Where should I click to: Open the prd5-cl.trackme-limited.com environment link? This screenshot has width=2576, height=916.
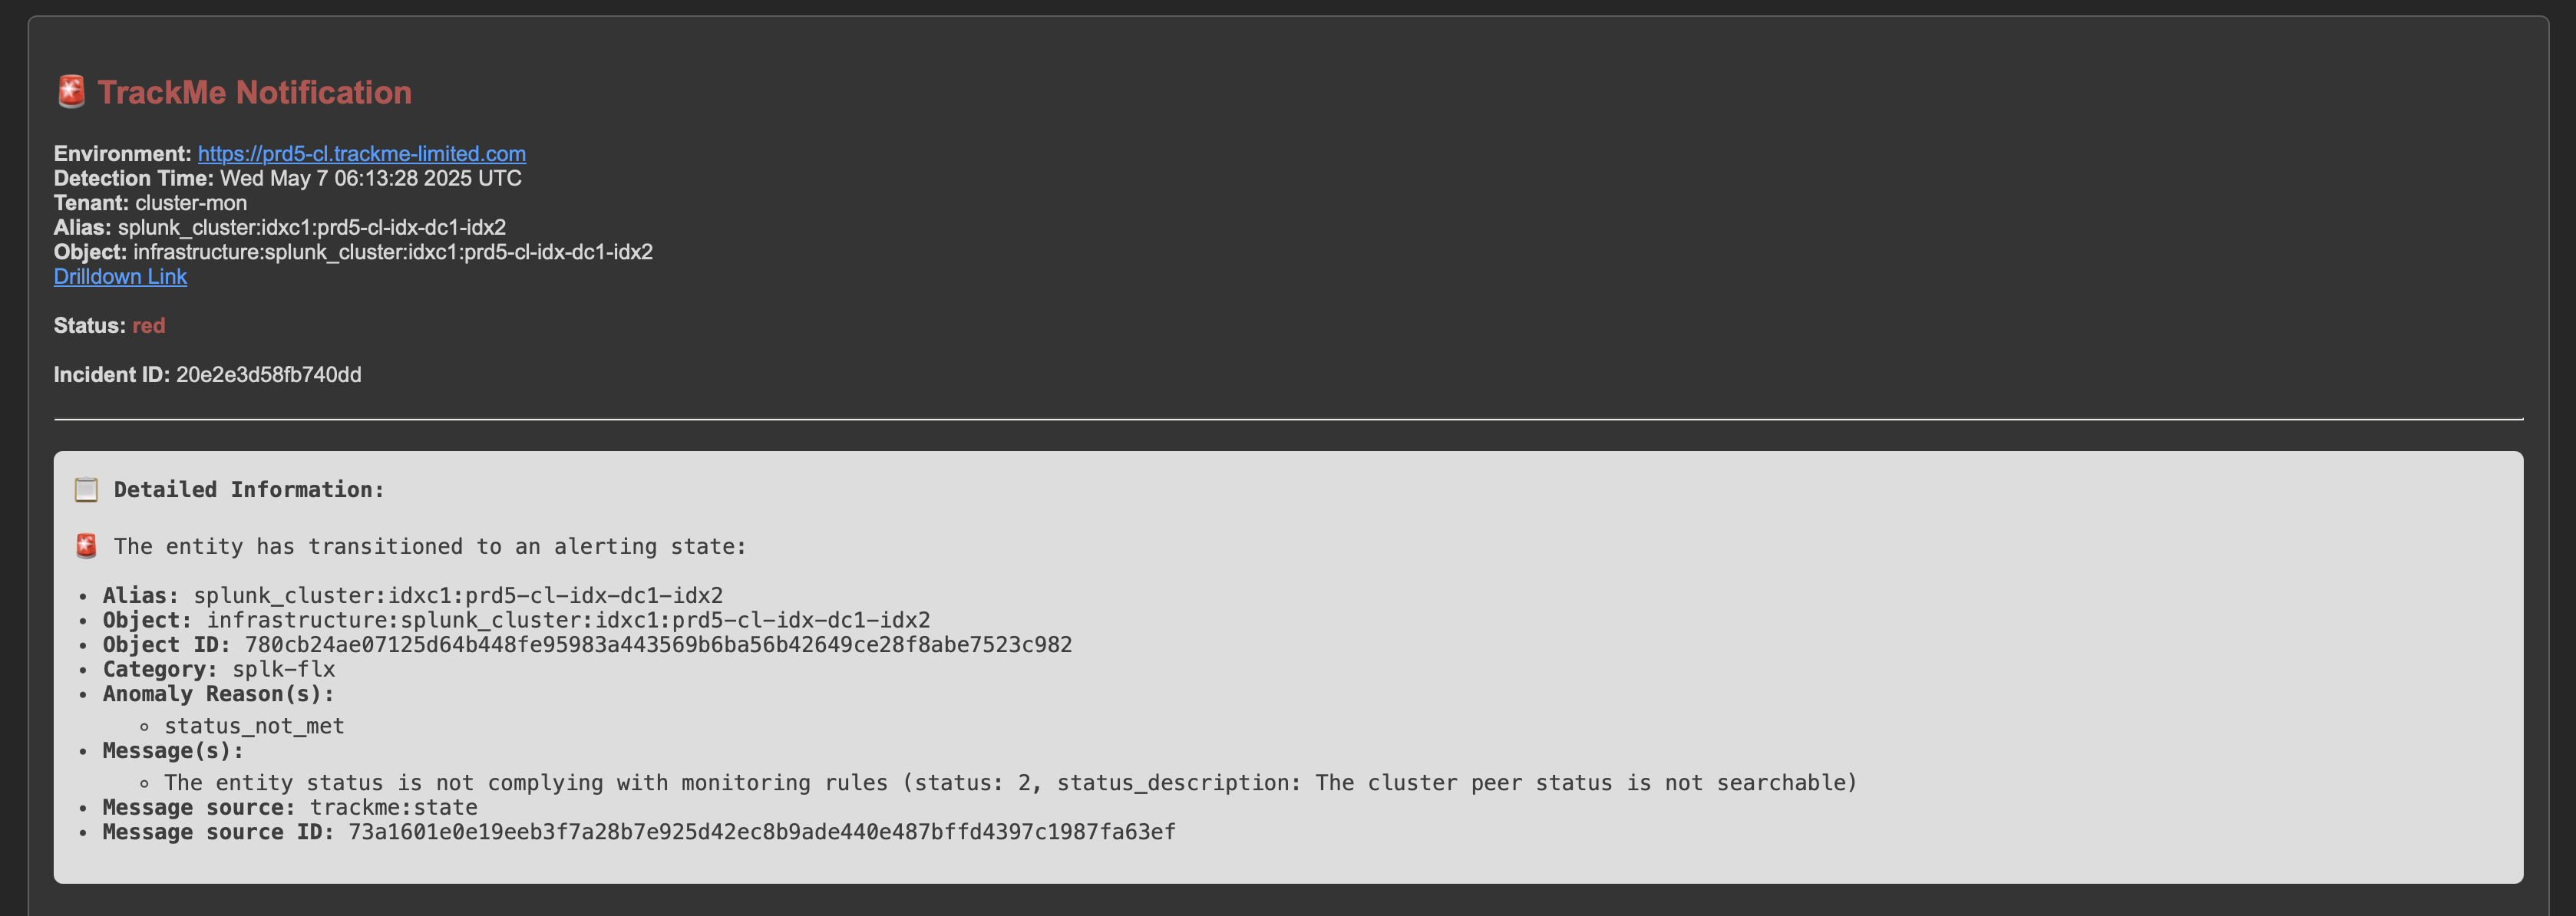tap(362, 153)
